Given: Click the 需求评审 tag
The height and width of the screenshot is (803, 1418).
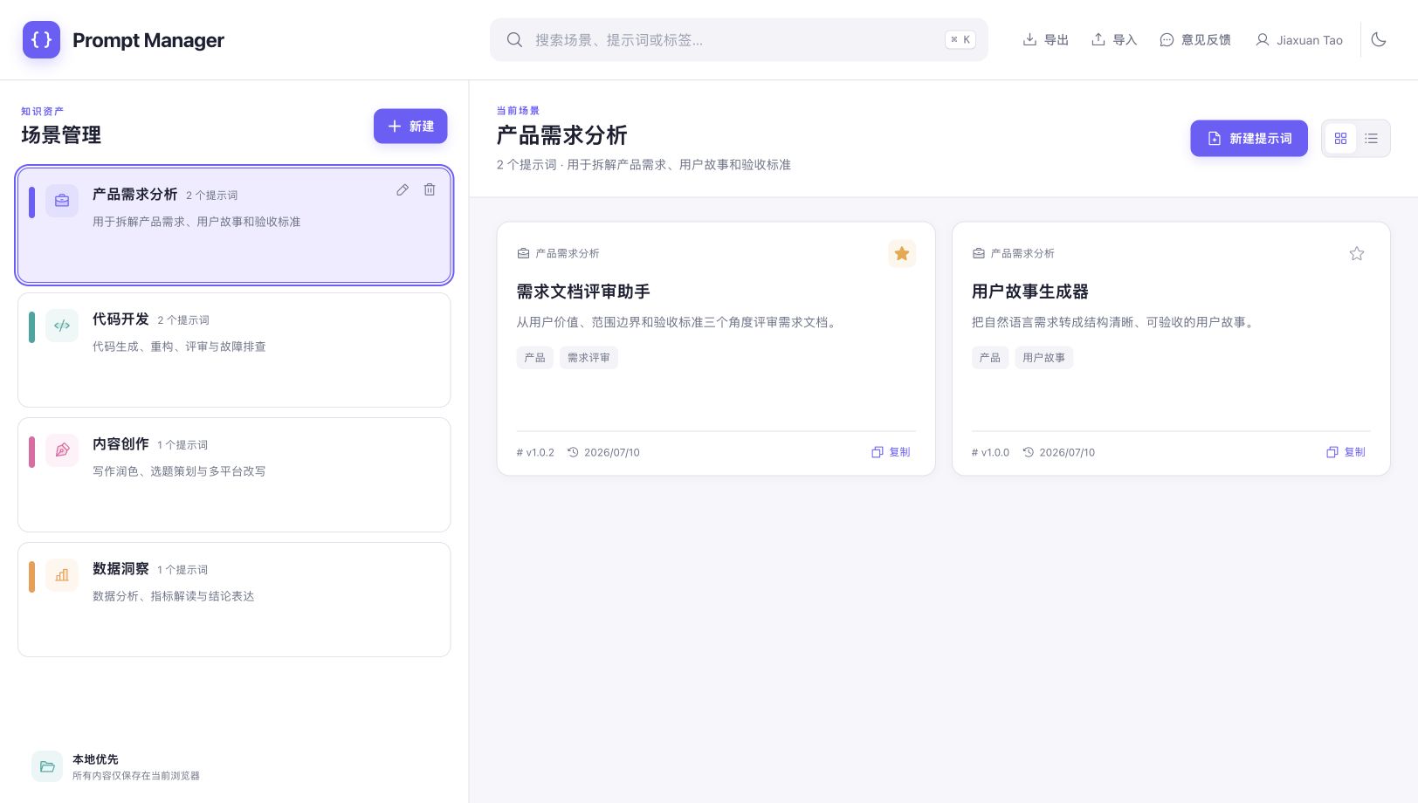Looking at the screenshot, I should [589, 358].
